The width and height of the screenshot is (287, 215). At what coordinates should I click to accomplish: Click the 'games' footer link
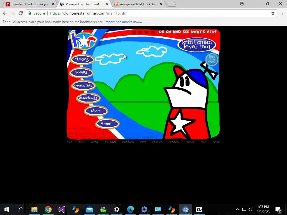[x=94, y=142]
